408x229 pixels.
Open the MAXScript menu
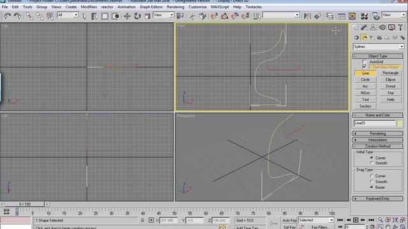tap(219, 7)
